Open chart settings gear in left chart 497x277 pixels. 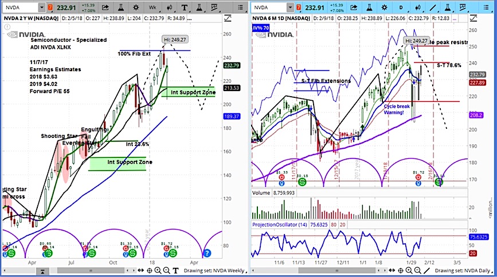pos(136,7)
